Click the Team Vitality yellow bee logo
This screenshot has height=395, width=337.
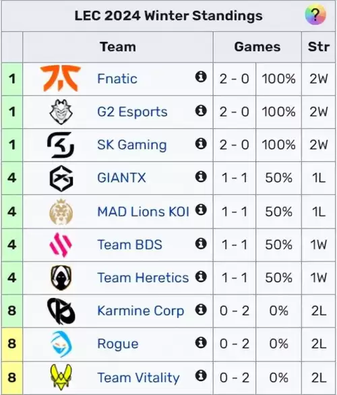click(61, 377)
